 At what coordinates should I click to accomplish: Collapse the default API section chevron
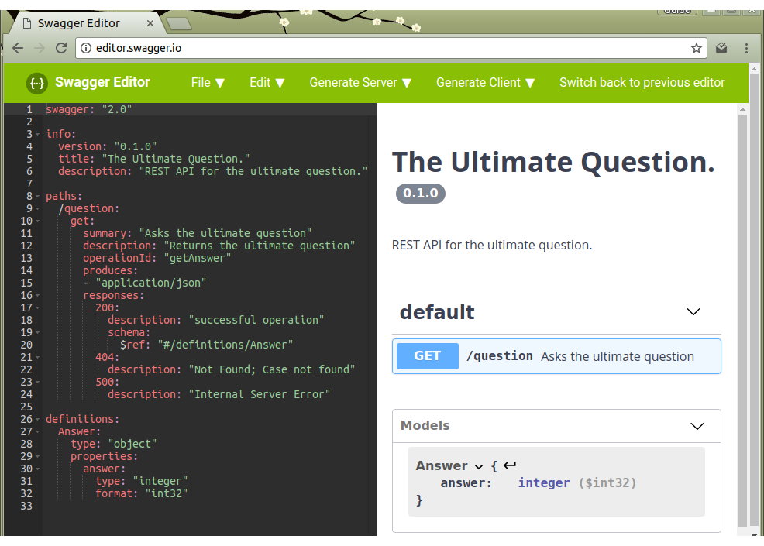click(693, 311)
